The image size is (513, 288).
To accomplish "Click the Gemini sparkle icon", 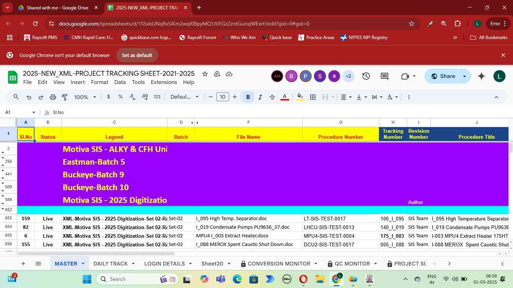I will click(x=481, y=76).
